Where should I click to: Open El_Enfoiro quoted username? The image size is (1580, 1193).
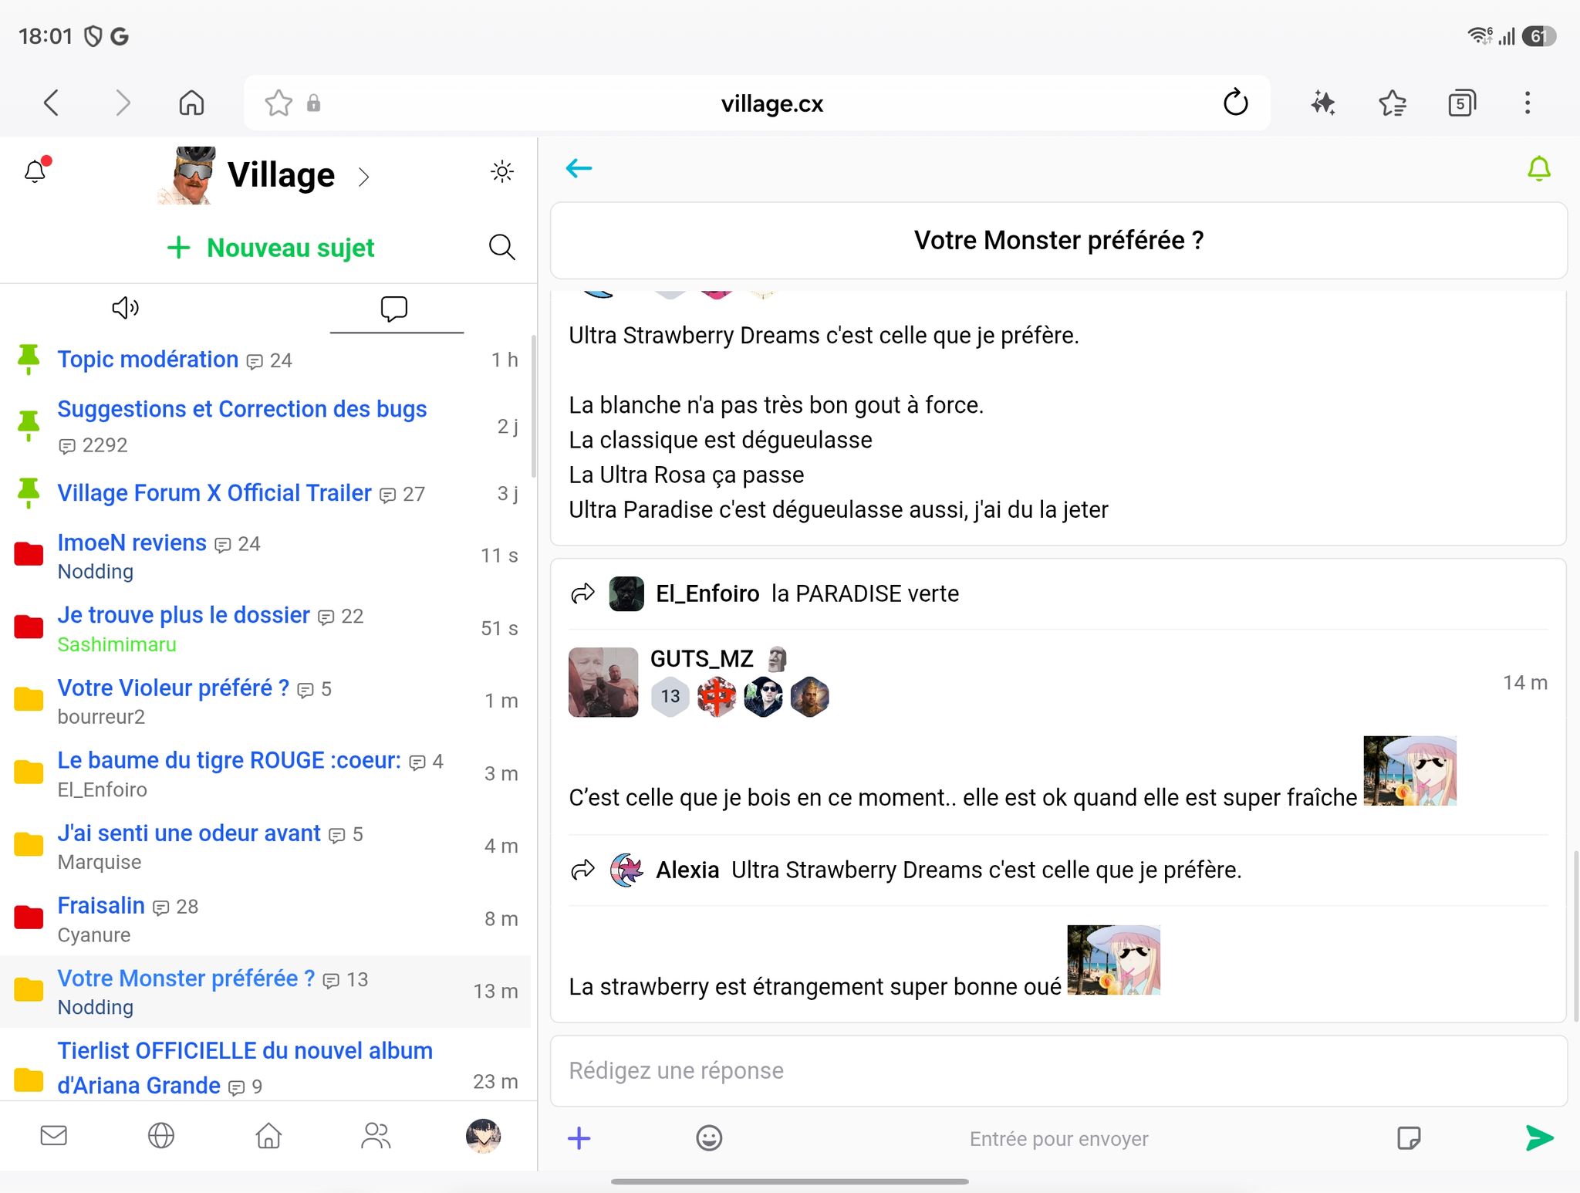tap(707, 593)
